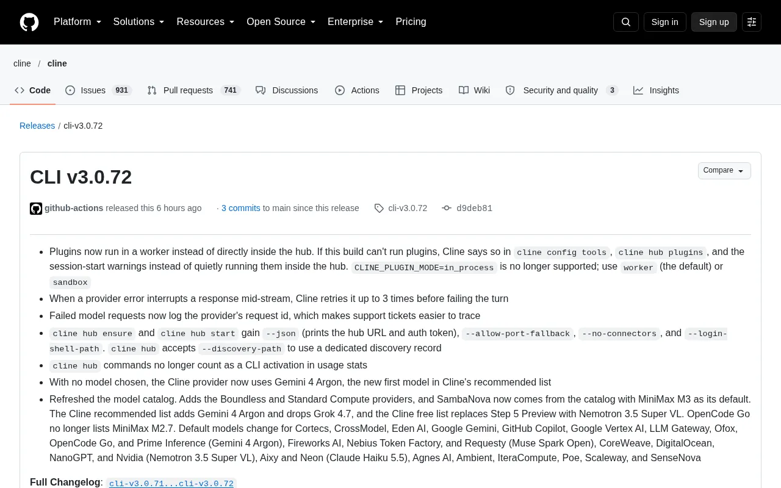The image size is (781, 488).
Task: Open the Issues tab
Action: point(99,90)
